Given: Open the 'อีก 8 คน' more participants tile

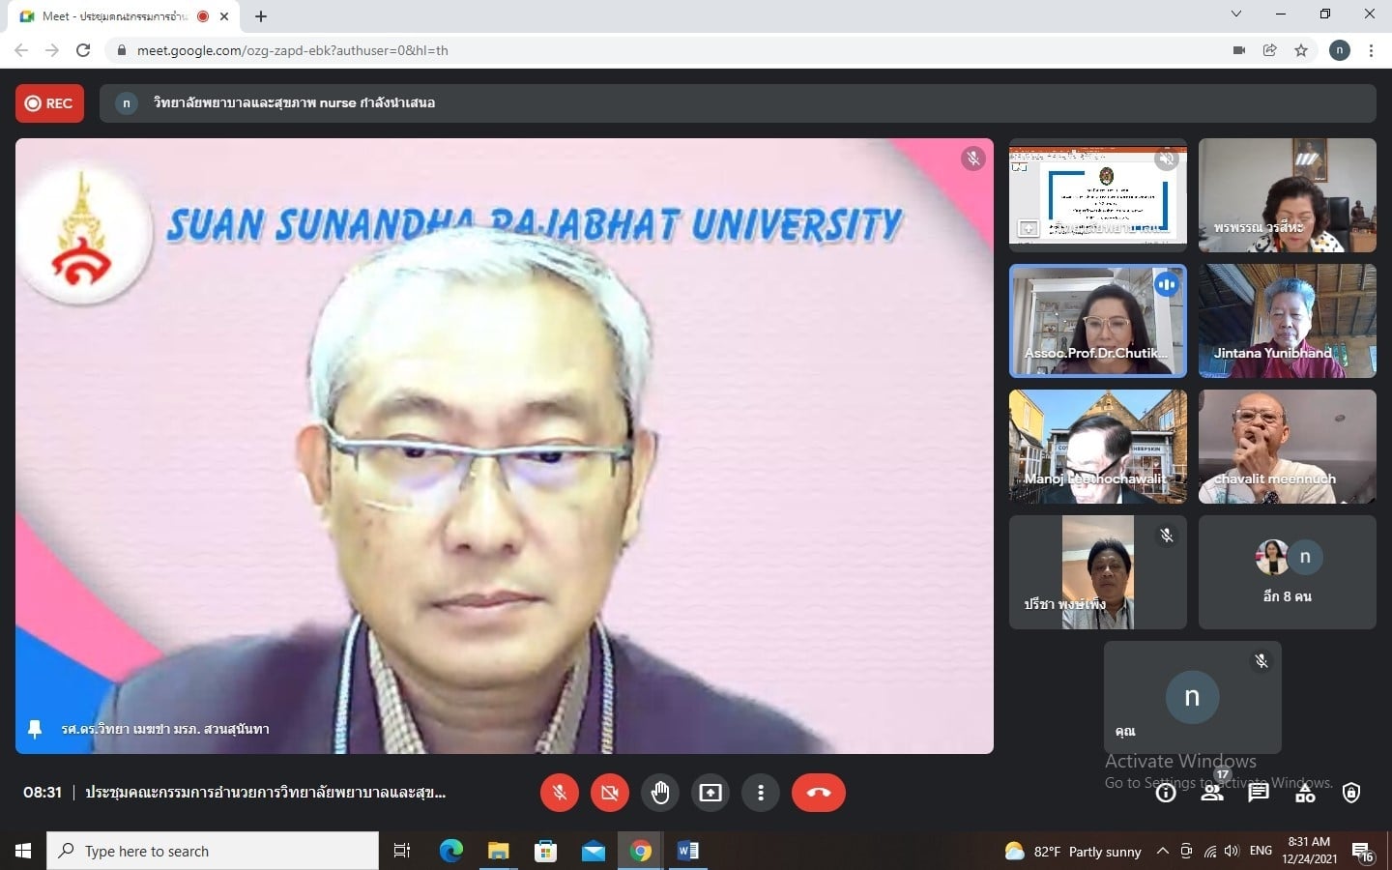Looking at the screenshot, I should point(1287,572).
